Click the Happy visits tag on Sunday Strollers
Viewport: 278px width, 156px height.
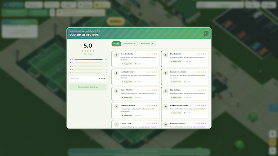pyautogui.click(x=127, y=82)
